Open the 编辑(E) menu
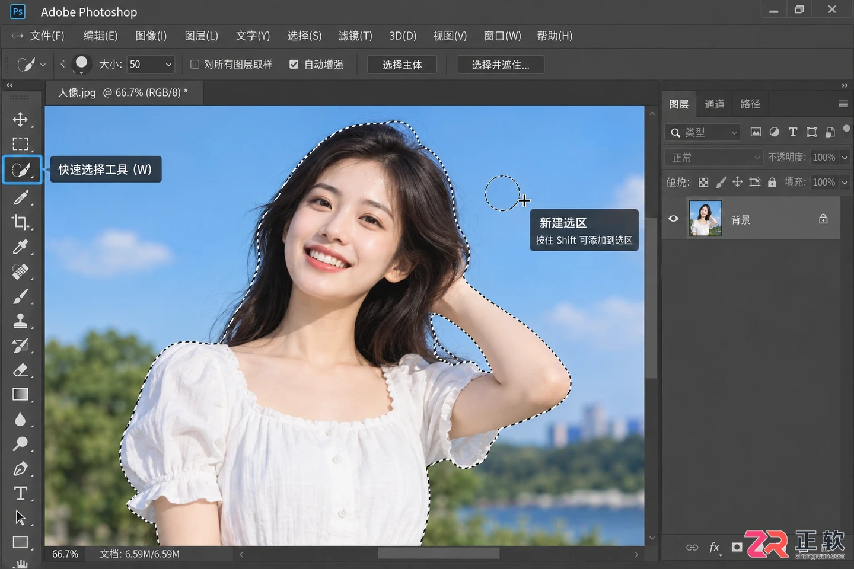The width and height of the screenshot is (854, 569). 100,36
